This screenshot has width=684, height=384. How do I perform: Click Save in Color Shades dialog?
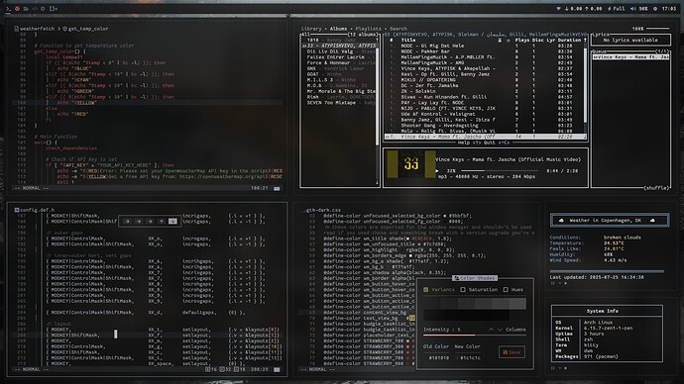coord(512,352)
